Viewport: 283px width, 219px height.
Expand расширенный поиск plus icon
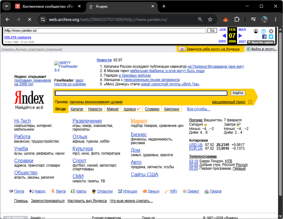click(x=250, y=102)
